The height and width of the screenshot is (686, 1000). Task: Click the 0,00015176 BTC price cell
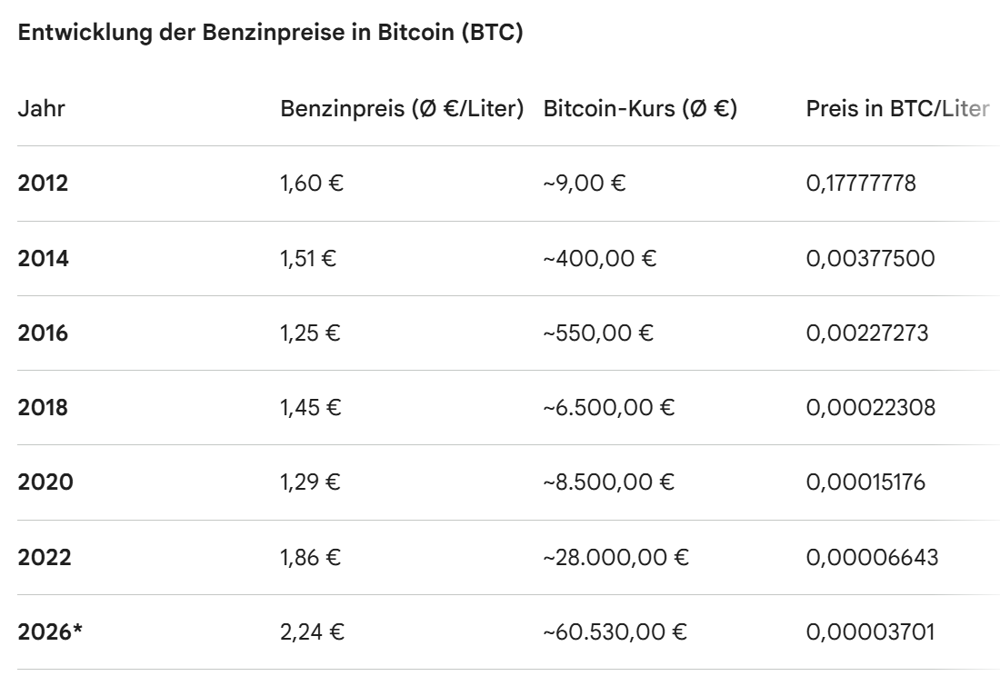point(865,482)
